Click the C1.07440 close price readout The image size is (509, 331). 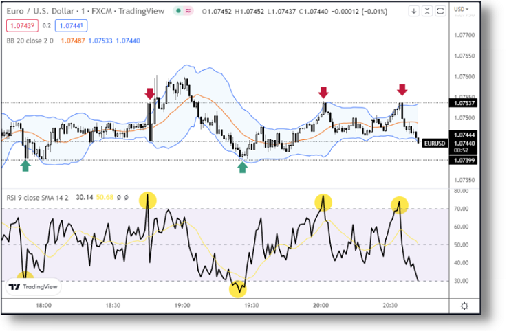coord(314,12)
